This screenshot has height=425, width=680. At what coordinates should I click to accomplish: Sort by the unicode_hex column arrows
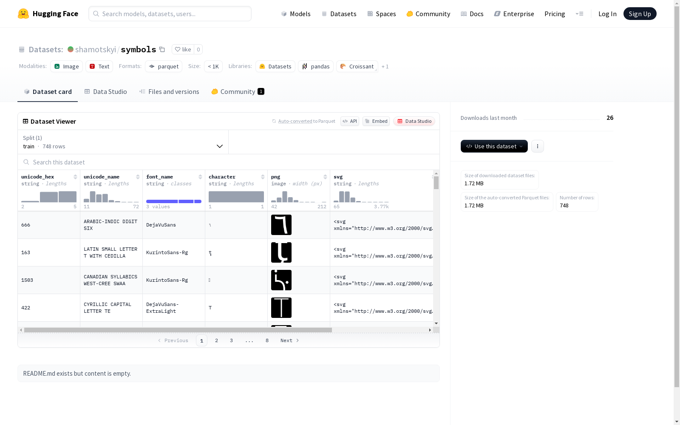(75, 177)
